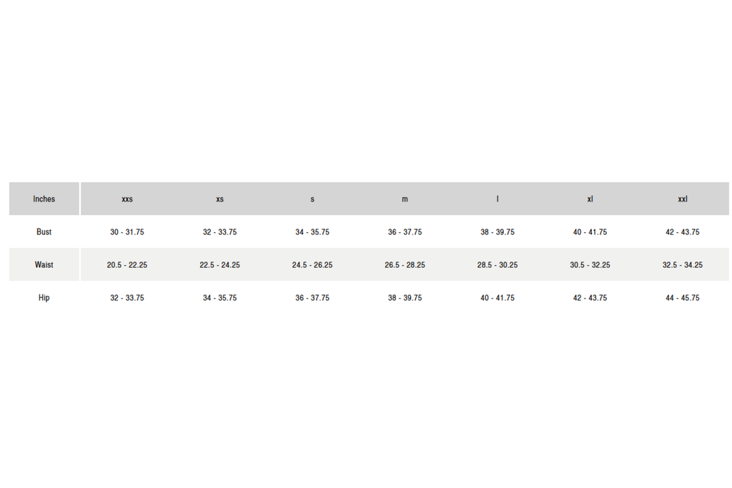The width and height of the screenshot is (732, 488).
Task: Click the Inches header cell
Action: [44, 199]
